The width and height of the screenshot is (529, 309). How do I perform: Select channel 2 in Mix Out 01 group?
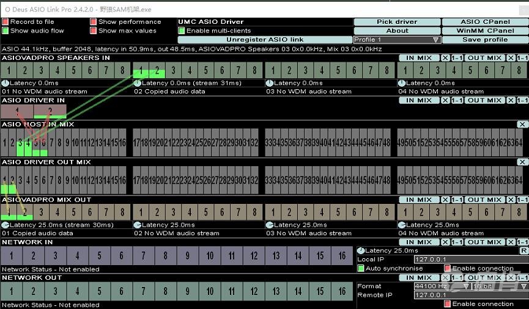pyautogui.click(x=25, y=212)
